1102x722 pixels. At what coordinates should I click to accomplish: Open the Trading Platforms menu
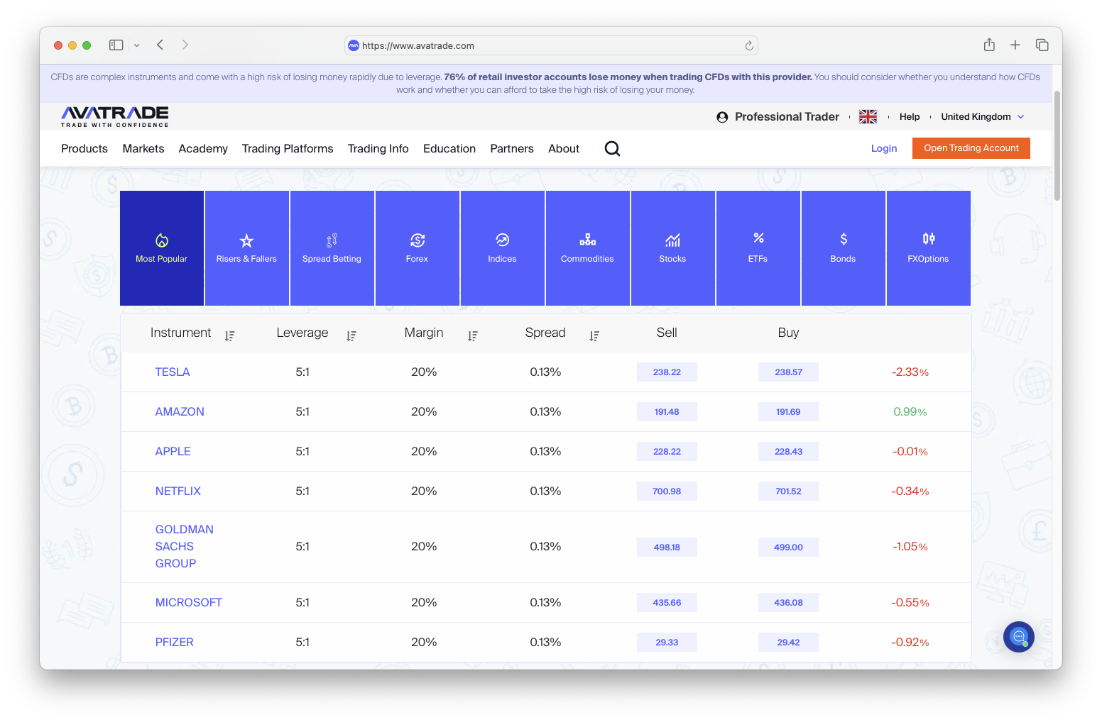[x=288, y=149]
